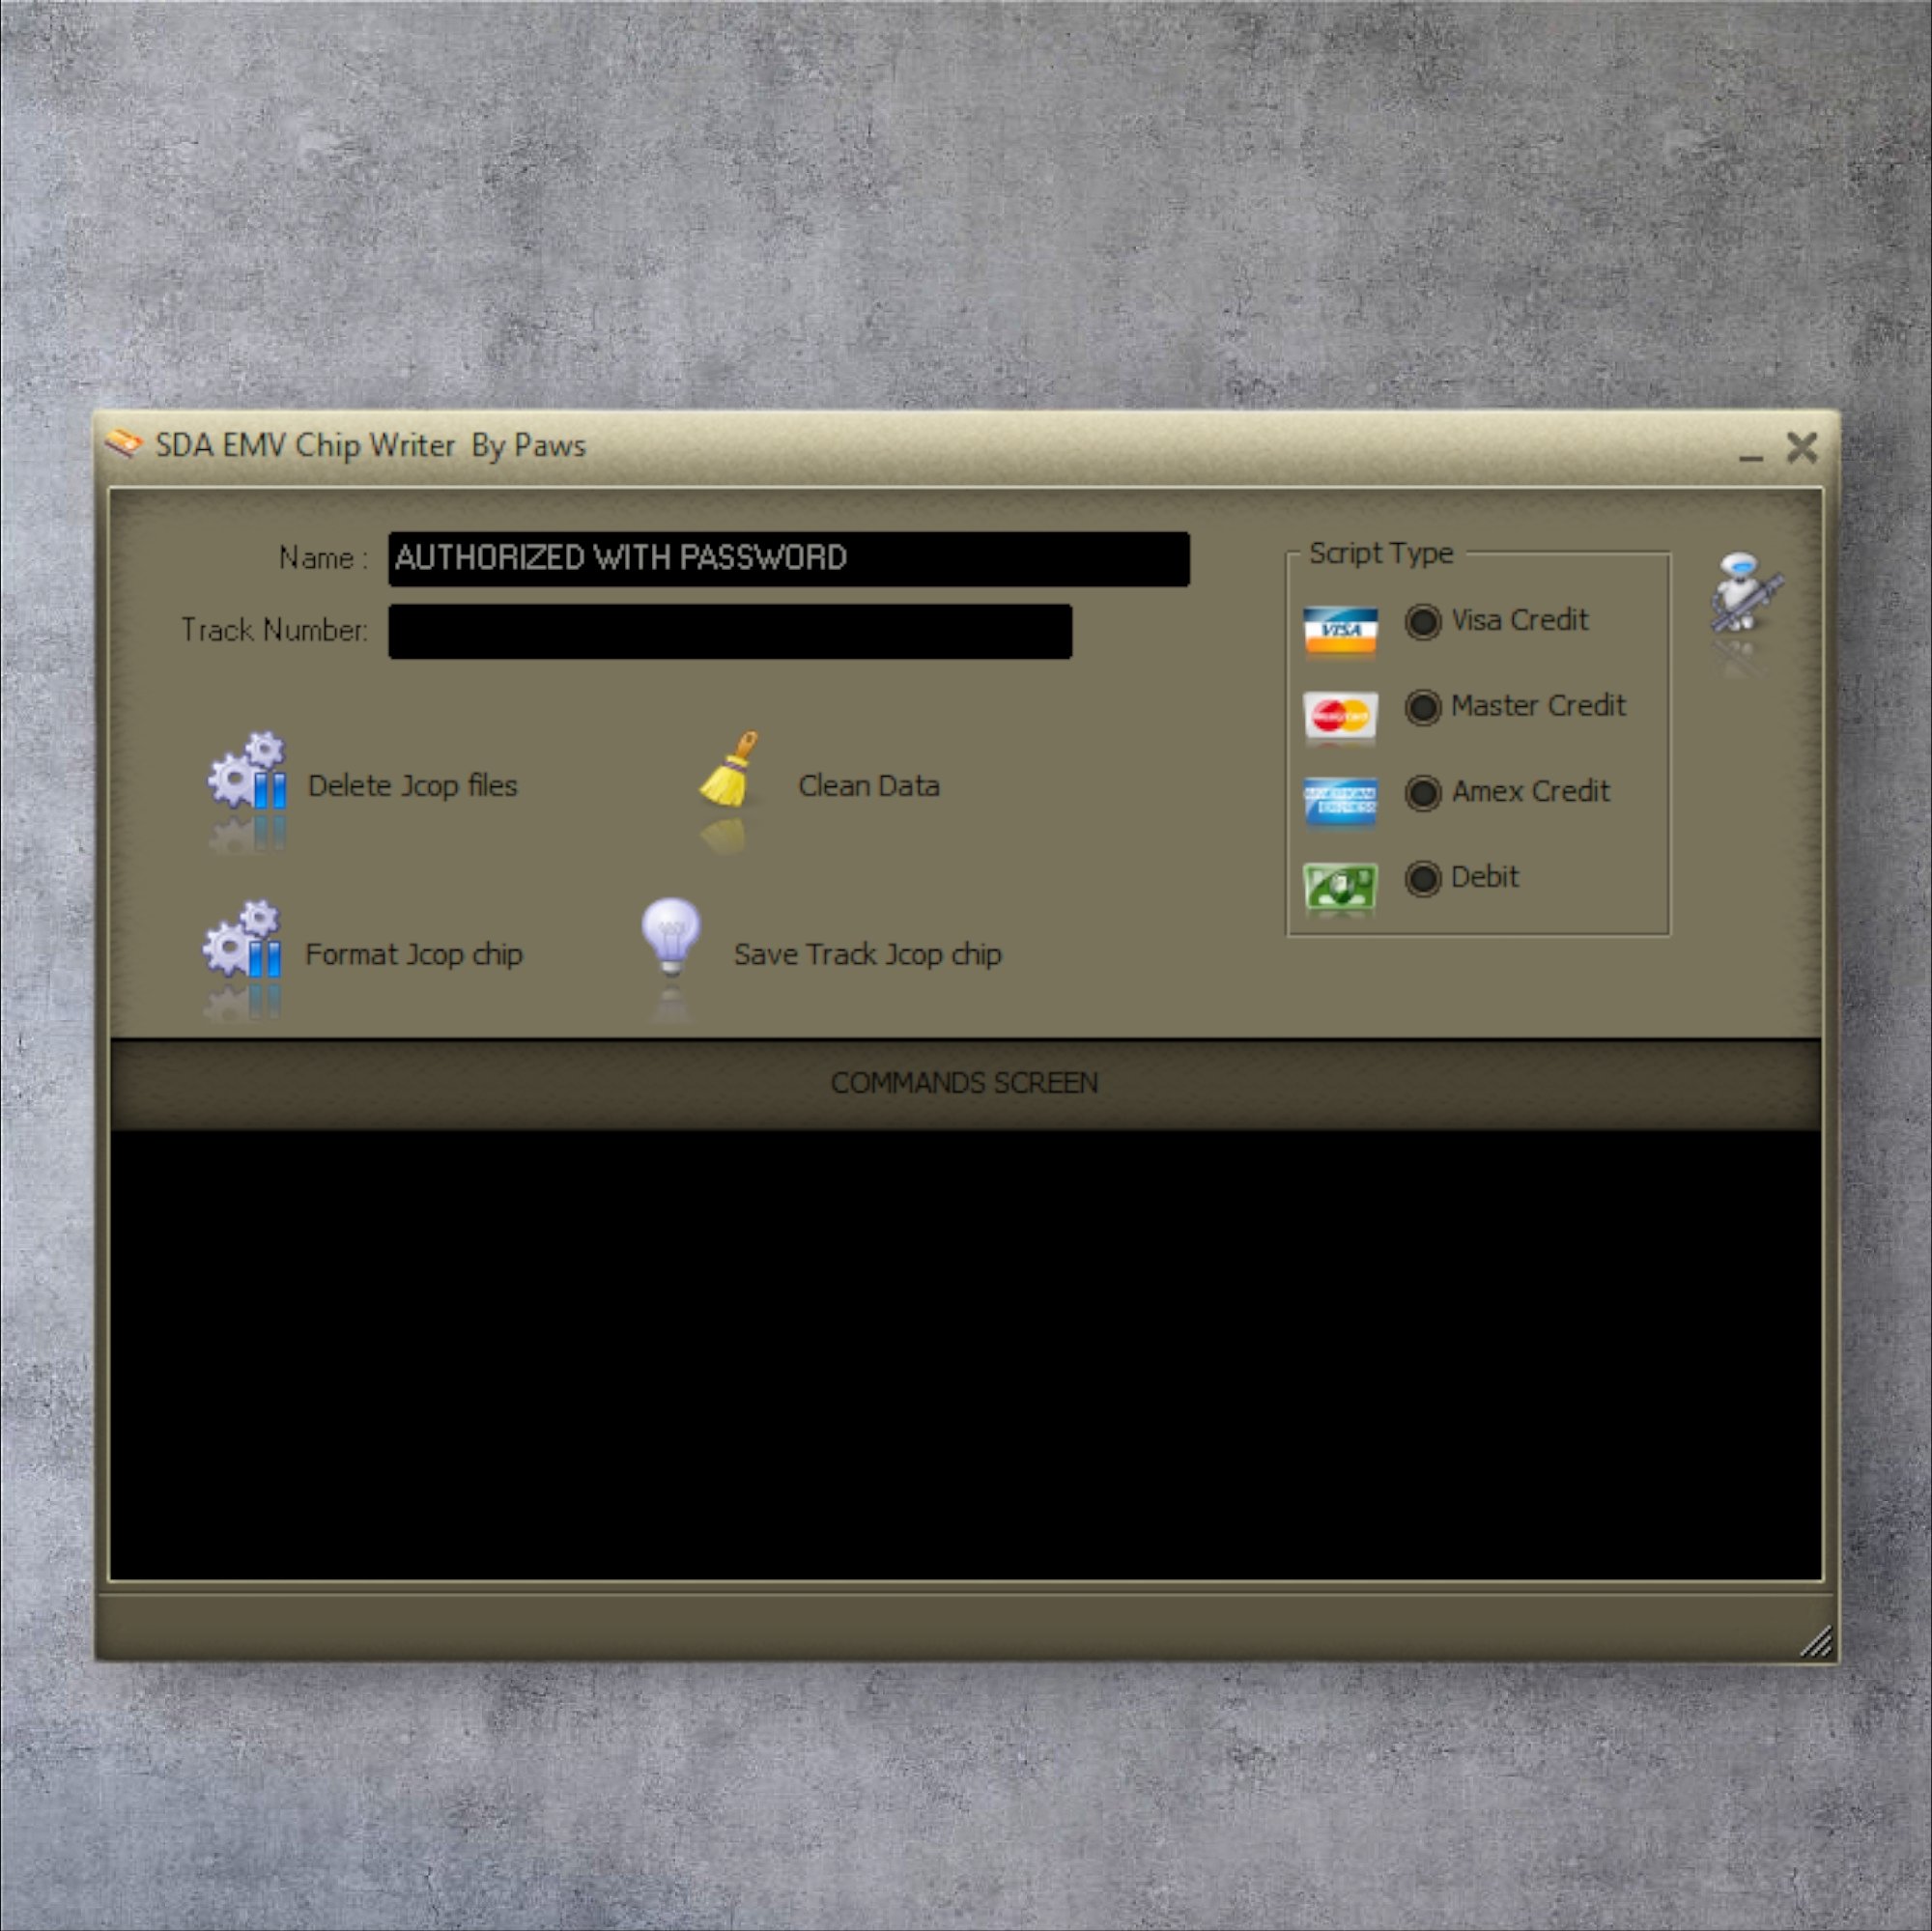Click the Format Jcop chip text label
The width and height of the screenshot is (1932, 1931).
point(413,954)
